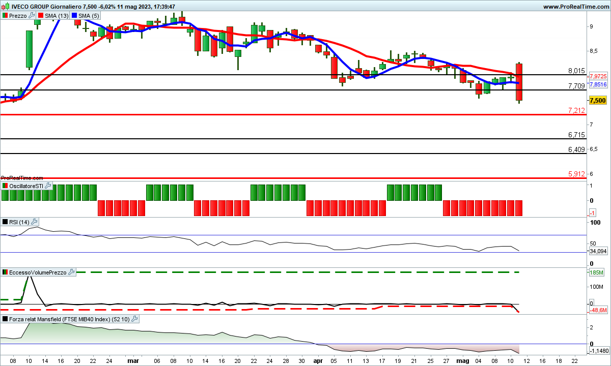Click the black Forza relat Mansfield square

pyautogui.click(x=5, y=319)
